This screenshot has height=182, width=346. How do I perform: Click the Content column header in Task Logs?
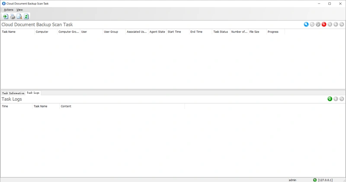click(x=122, y=106)
